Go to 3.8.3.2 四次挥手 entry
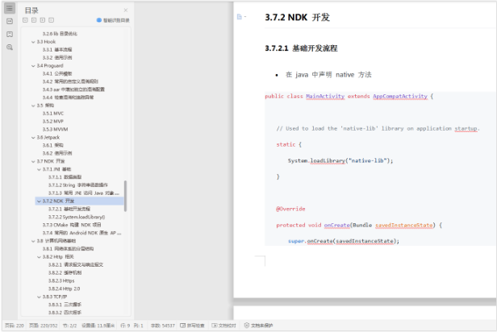 coord(65,313)
